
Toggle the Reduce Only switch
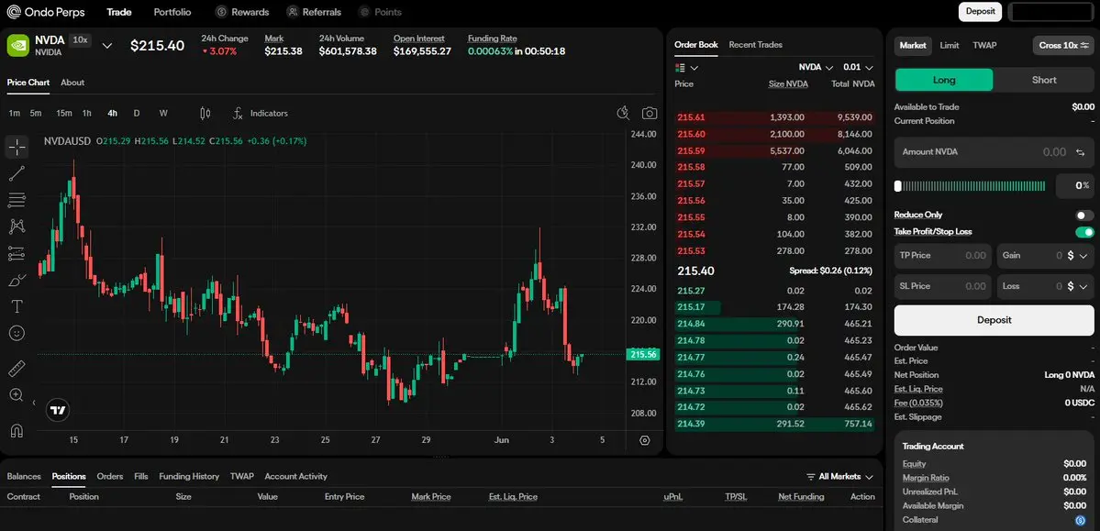coord(1084,216)
